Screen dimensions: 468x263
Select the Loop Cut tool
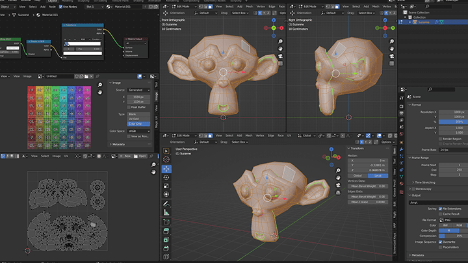coord(166,257)
